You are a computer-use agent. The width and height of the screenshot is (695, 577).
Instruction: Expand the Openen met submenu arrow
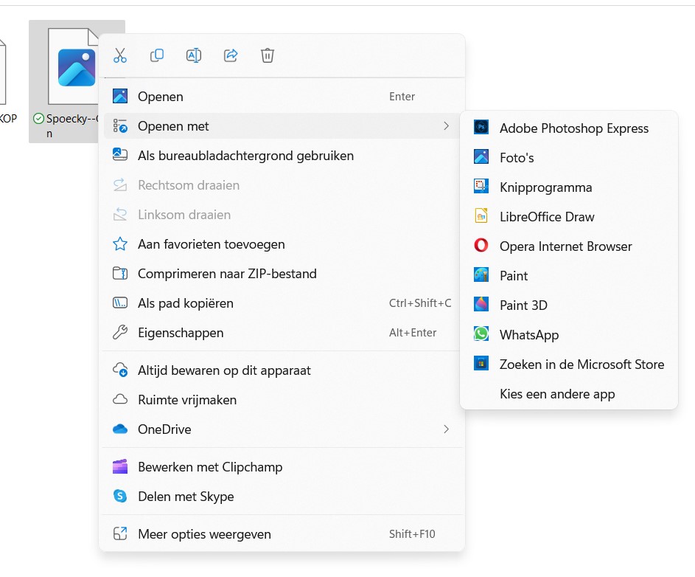[446, 126]
